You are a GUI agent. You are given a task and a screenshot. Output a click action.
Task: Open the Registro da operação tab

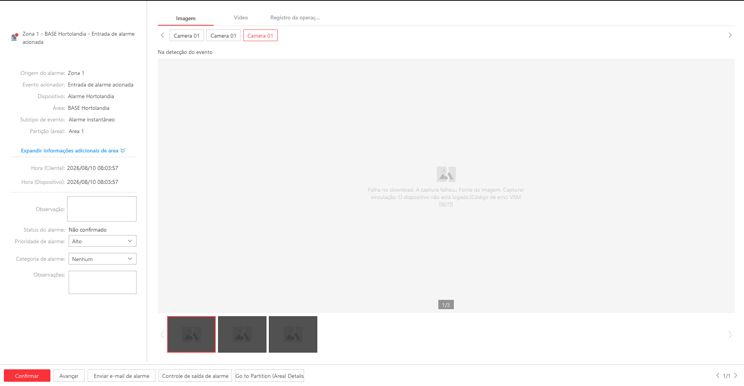[295, 18]
